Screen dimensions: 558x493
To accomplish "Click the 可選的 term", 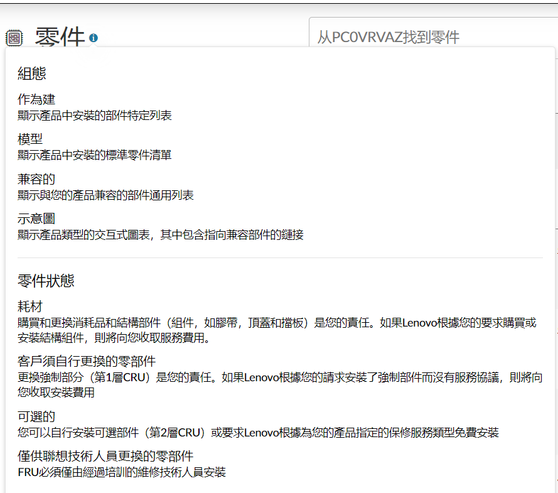I will click(x=36, y=416).
